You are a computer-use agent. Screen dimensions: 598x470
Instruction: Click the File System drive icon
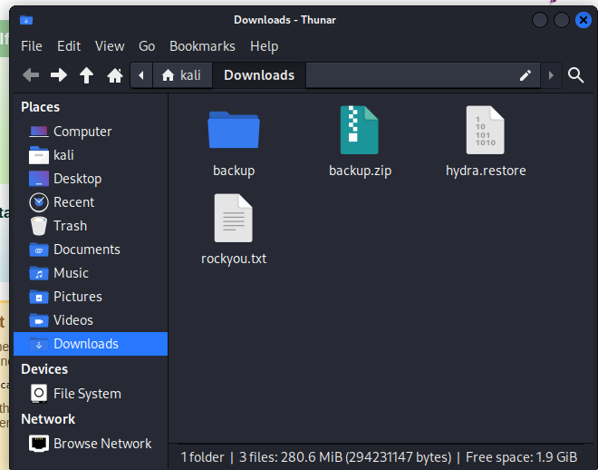coord(39,394)
